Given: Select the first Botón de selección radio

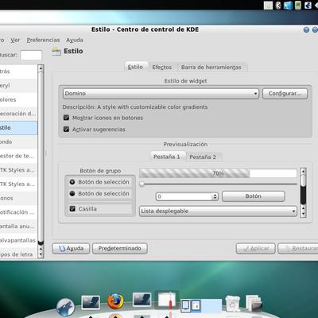Looking at the screenshot, I should [72, 182].
